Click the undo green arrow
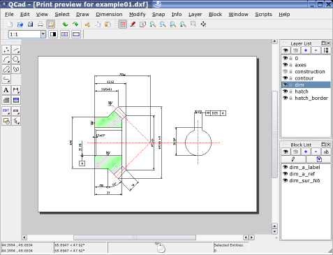The width and height of the screenshot is (333, 255). click(x=65, y=24)
